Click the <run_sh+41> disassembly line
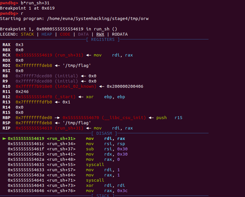 [68, 154]
